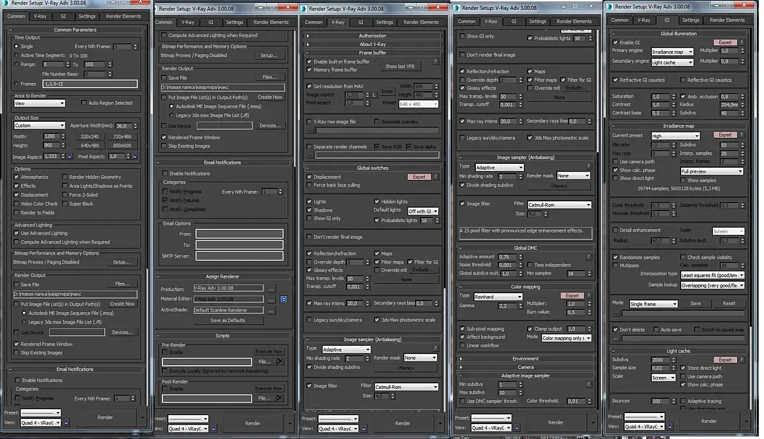The image size is (764, 439).
Task: Click Width spinner arrows in Output Size
Action: coord(63,137)
